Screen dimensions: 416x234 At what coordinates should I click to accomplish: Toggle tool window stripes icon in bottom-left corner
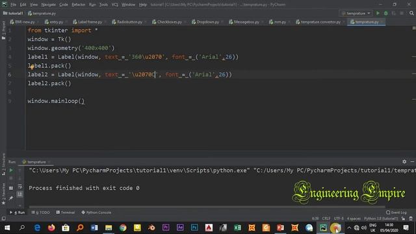3,218
